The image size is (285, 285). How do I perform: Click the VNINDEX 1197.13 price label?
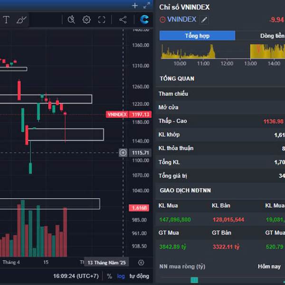[x=129, y=114]
